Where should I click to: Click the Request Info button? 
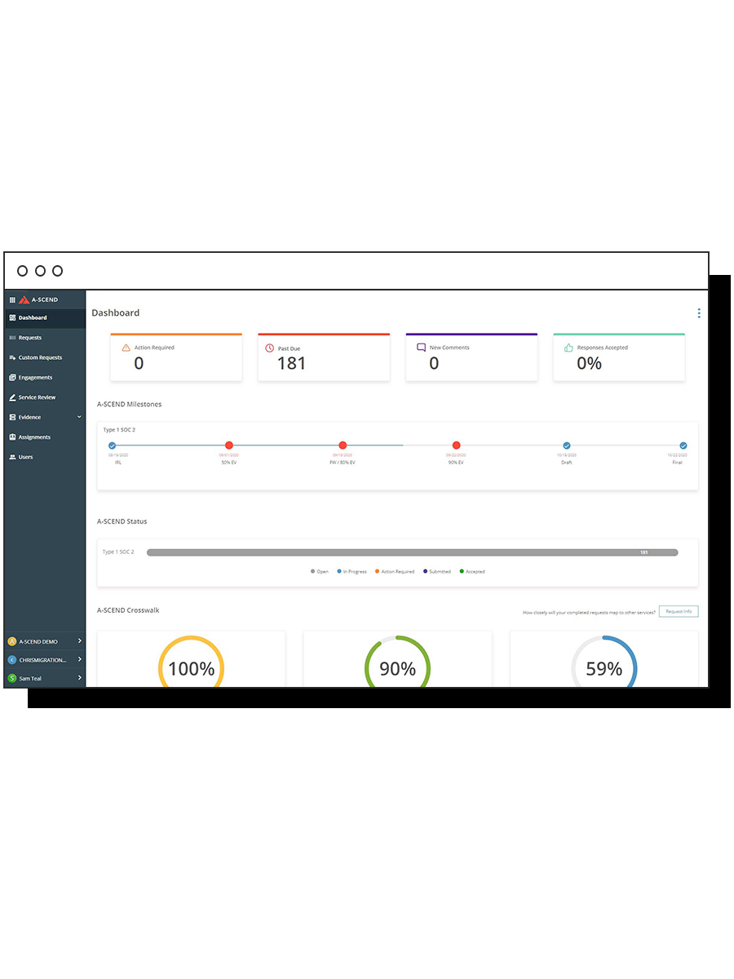pos(679,611)
